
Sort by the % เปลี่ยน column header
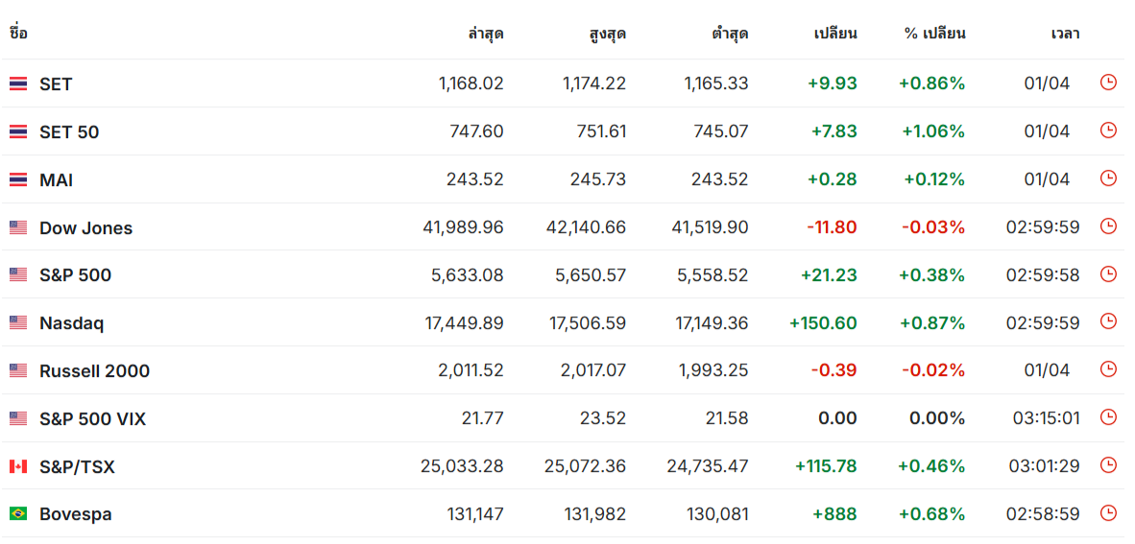935,34
